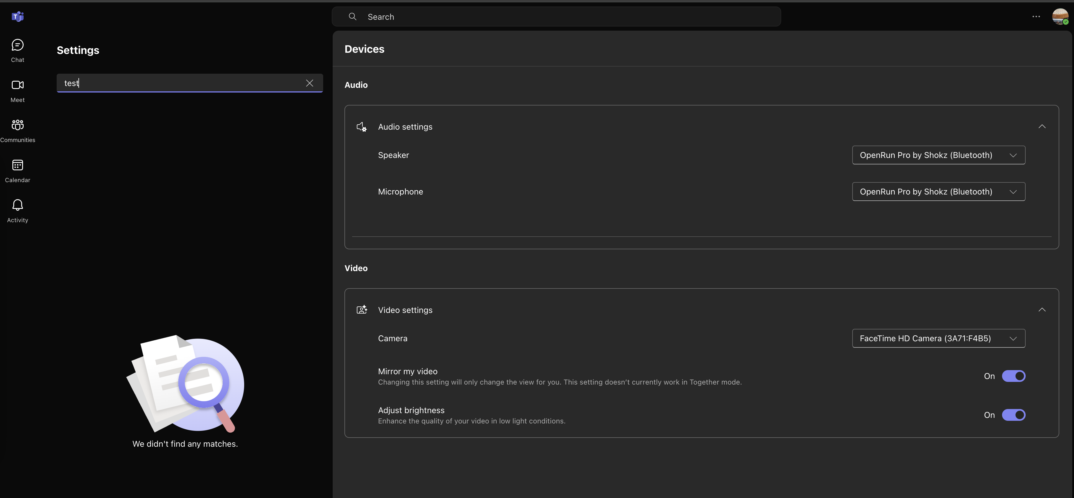This screenshot has height=498, width=1074.
Task: Open the Chat section in the sidebar
Action: (x=17, y=50)
